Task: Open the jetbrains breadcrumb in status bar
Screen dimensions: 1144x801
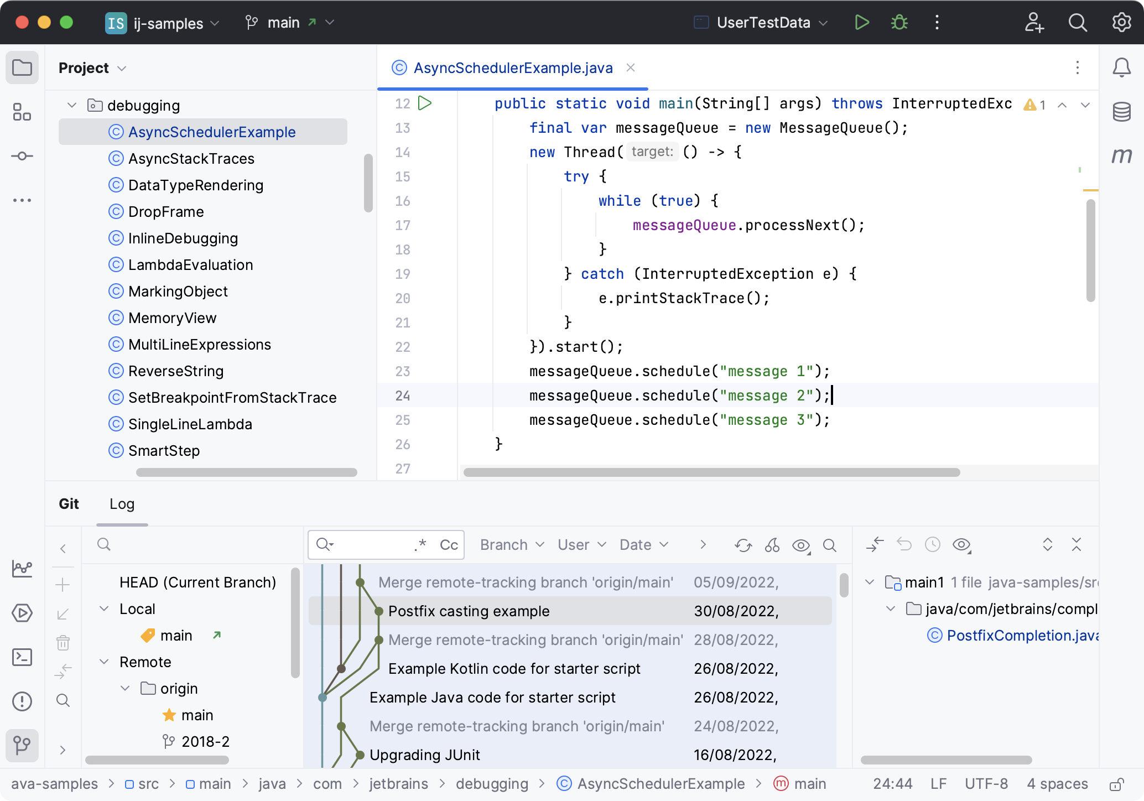Action: (399, 783)
